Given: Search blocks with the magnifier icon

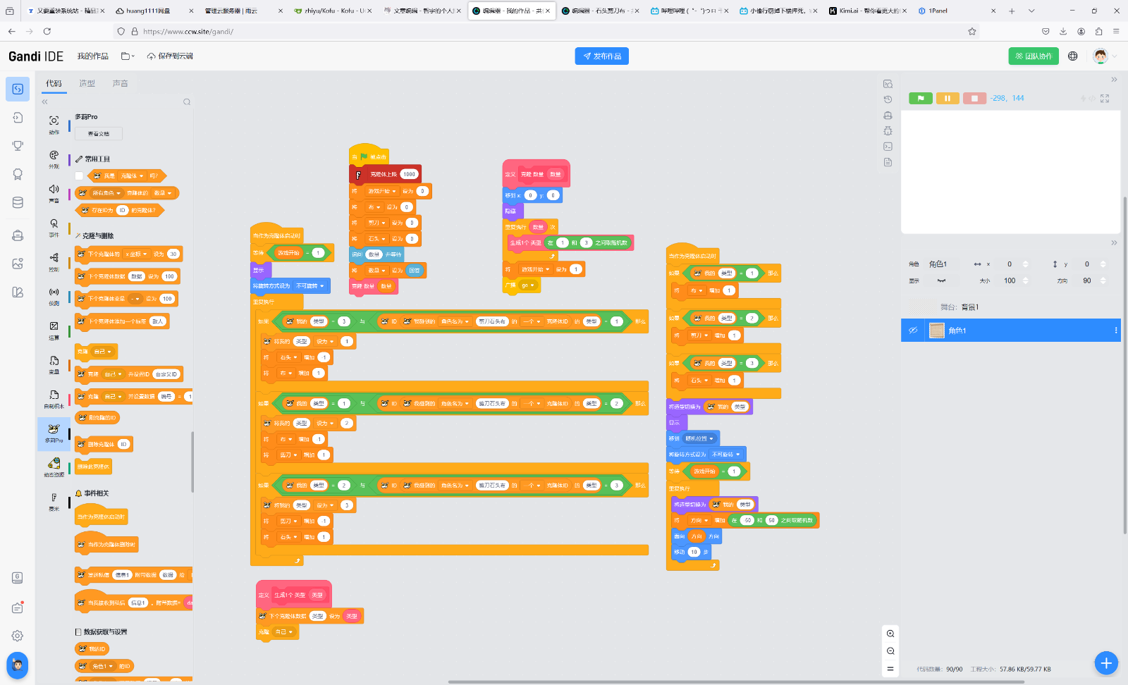Looking at the screenshot, I should [x=187, y=102].
